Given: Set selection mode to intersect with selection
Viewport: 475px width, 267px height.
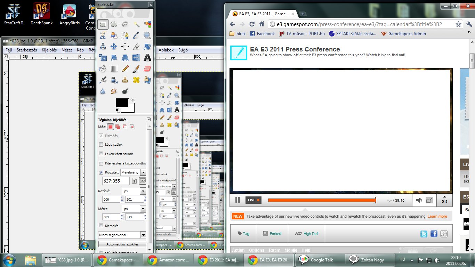Looking at the screenshot, I should (132, 127).
